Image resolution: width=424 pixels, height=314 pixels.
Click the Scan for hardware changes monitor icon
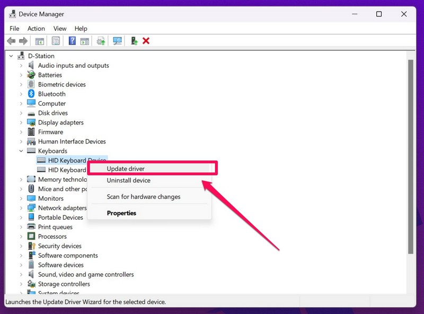[x=117, y=41]
